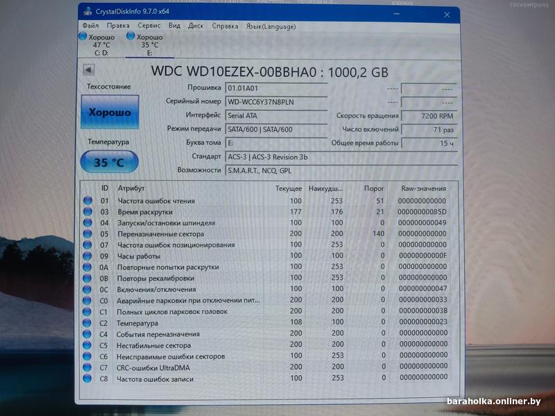This screenshot has width=555, height=416.
Task: Click status icon of C2 Температура
Action: click(87, 322)
